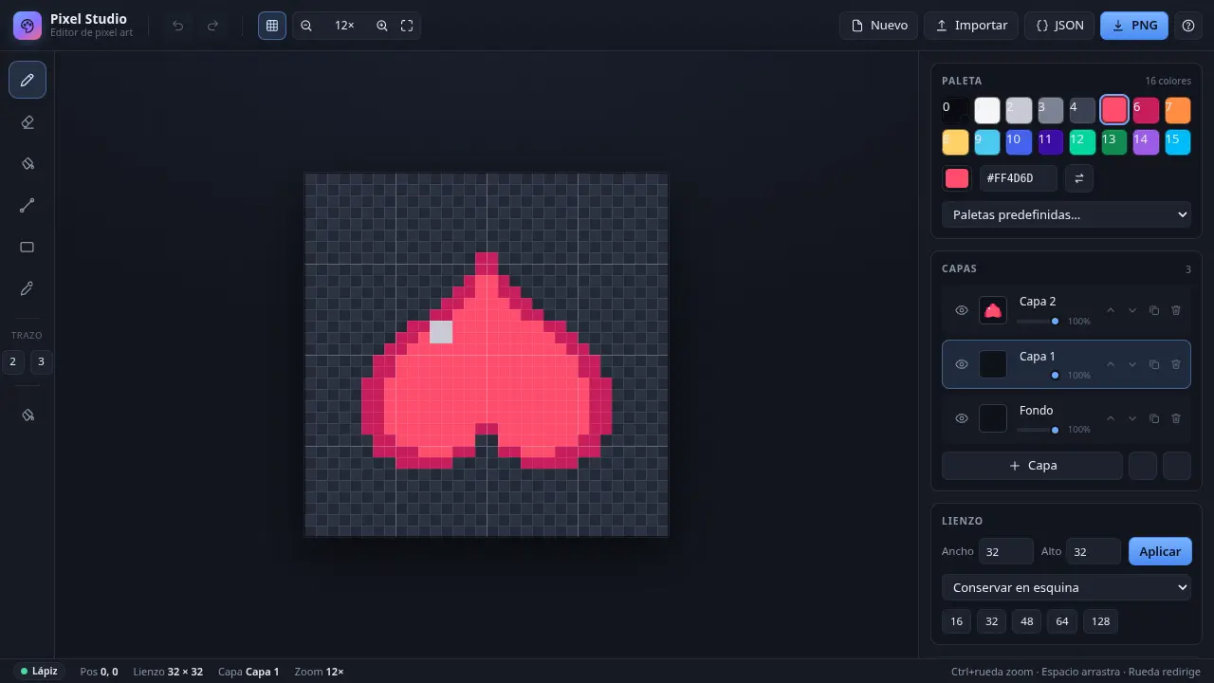This screenshot has height=683, width=1214.
Task: Fit the canvas to the screen
Action: pos(407,26)
